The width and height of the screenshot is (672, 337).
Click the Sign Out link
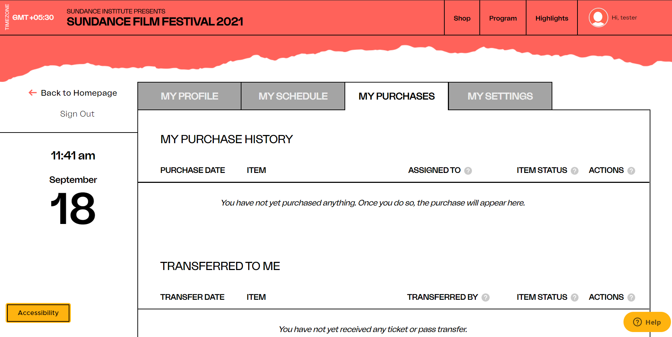77,114
